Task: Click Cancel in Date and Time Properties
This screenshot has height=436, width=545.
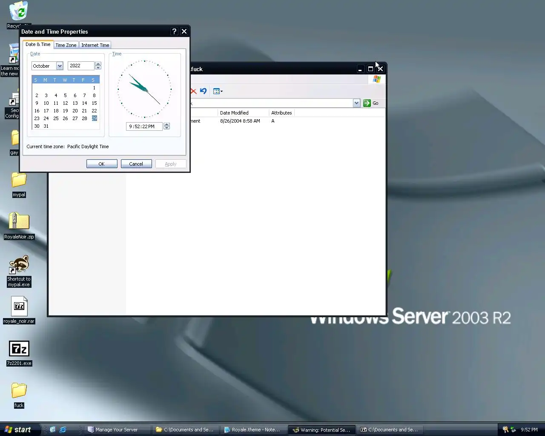Action: (136, 164)
